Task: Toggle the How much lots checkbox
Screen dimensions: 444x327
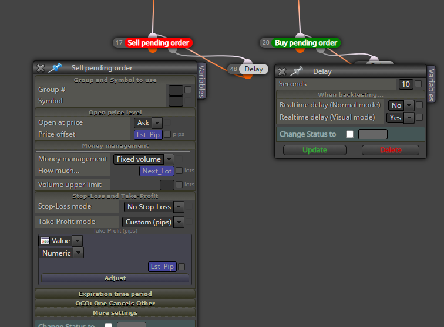Action: (x=179, y=171)
